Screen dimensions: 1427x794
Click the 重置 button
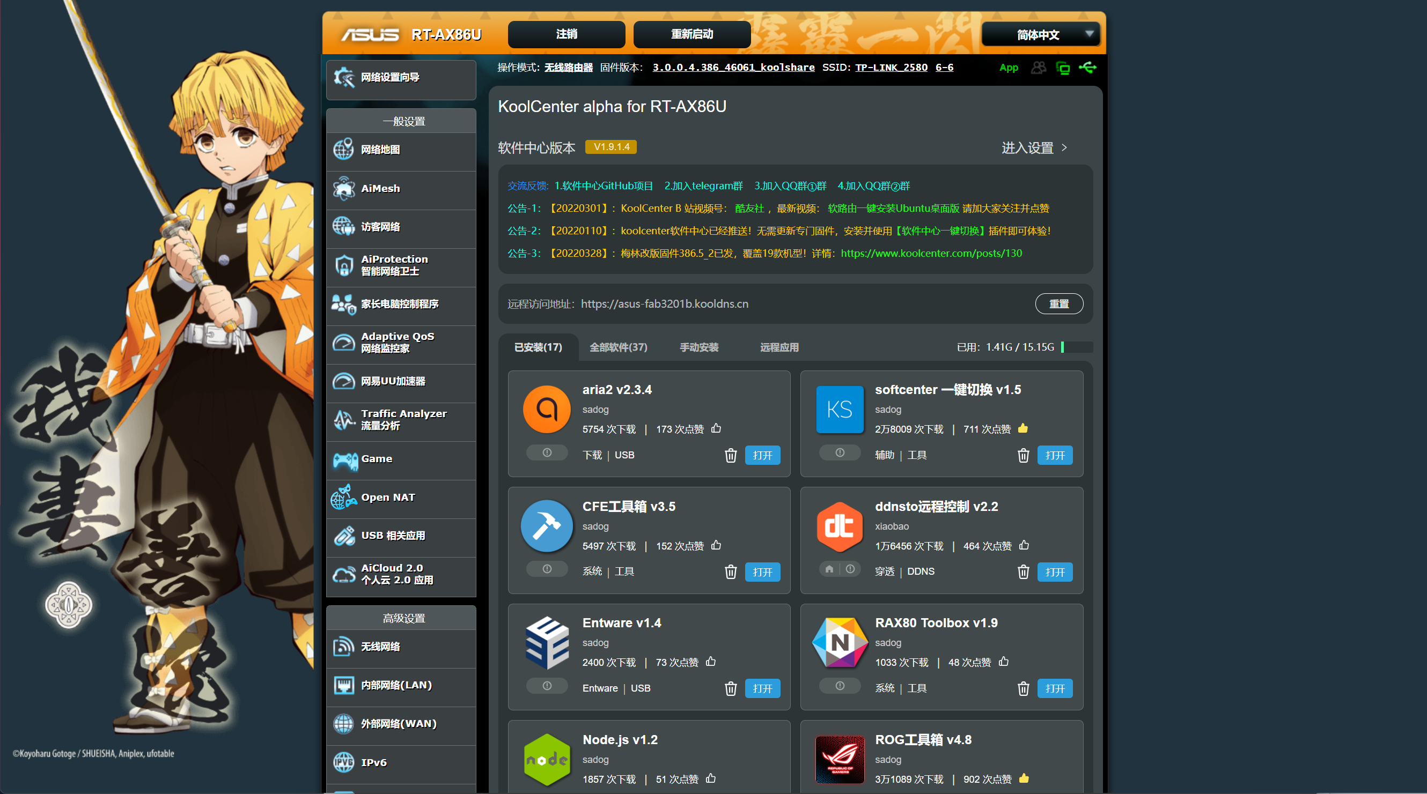click(1058, 304)
